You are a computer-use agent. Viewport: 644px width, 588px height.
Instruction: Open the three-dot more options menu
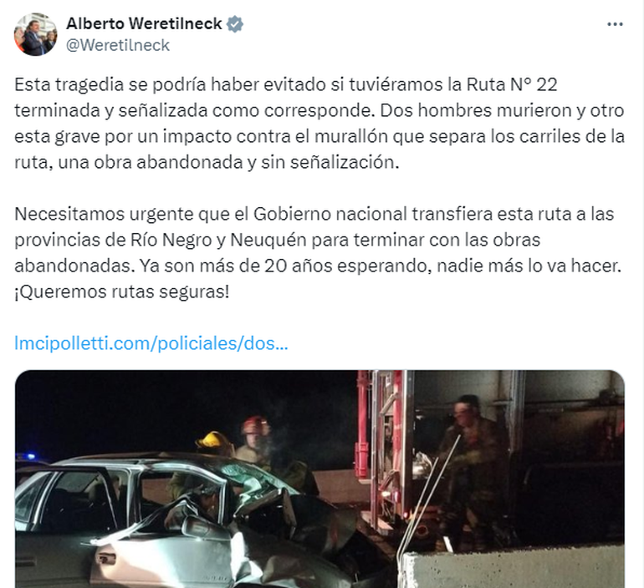615,24
